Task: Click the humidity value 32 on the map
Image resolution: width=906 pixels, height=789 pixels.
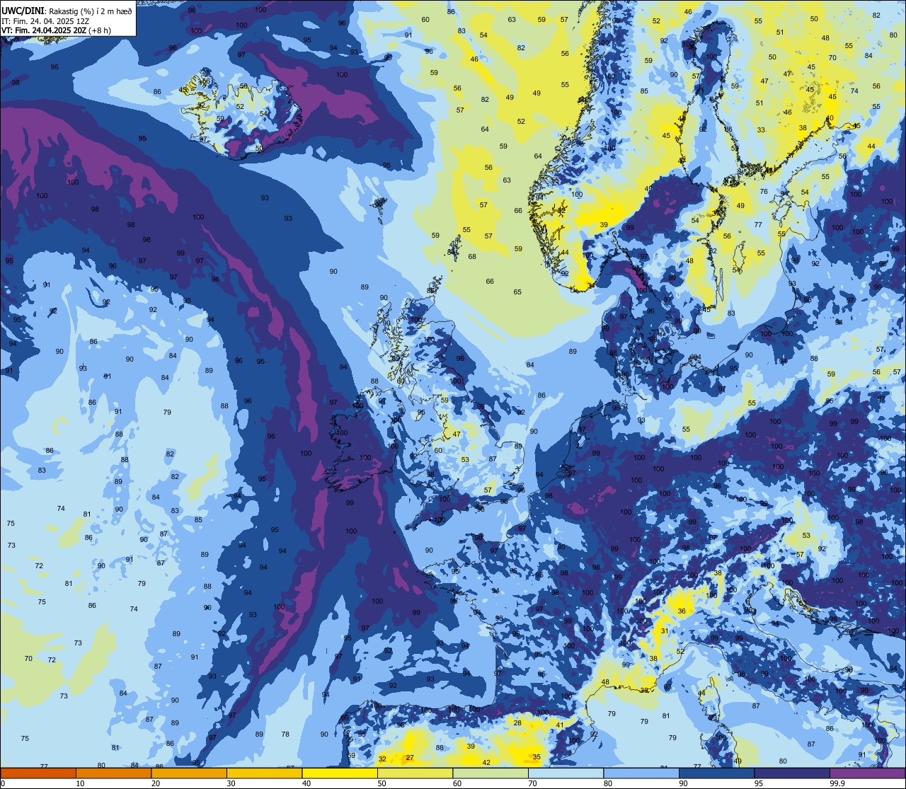Action: click(382, 759)
